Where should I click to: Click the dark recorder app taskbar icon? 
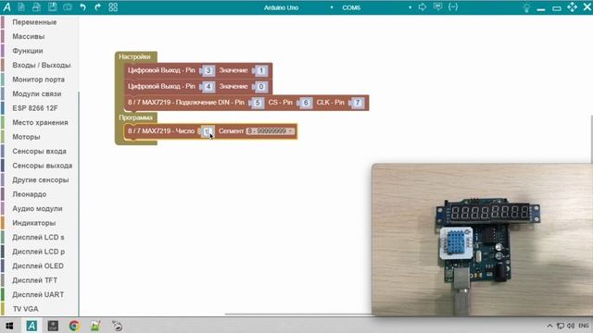53,326
